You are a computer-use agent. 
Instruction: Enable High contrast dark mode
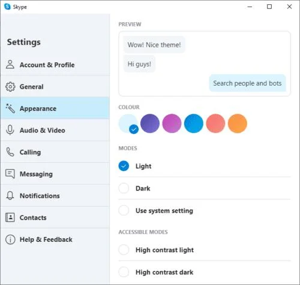coord(124,272)
